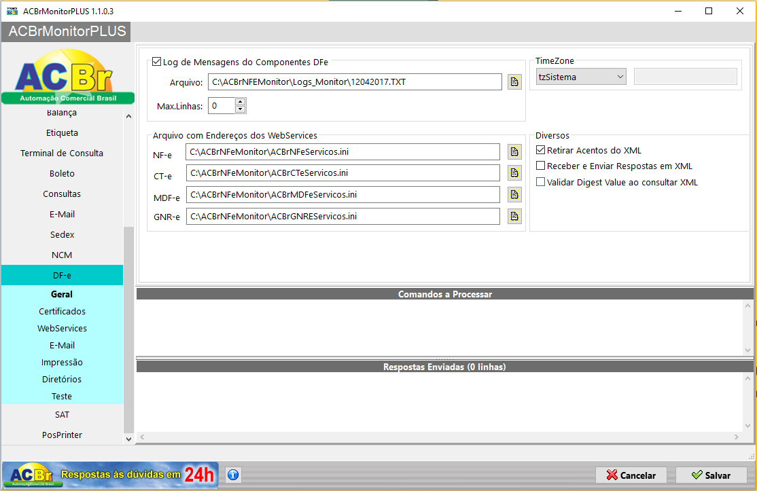Click Comandos a Processar scroll down arrow
The image size is (757, 491).
[748, 350]
